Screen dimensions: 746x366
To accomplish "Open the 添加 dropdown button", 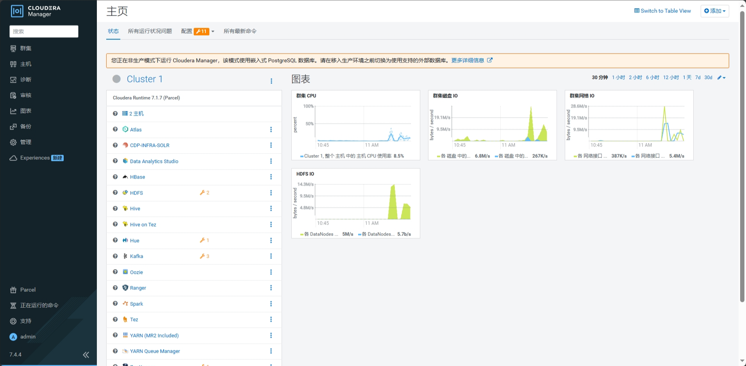I will (x=715, y=11).
